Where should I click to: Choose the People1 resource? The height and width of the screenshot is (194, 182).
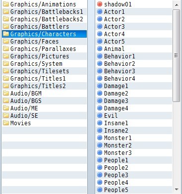[x=134, y=160]
